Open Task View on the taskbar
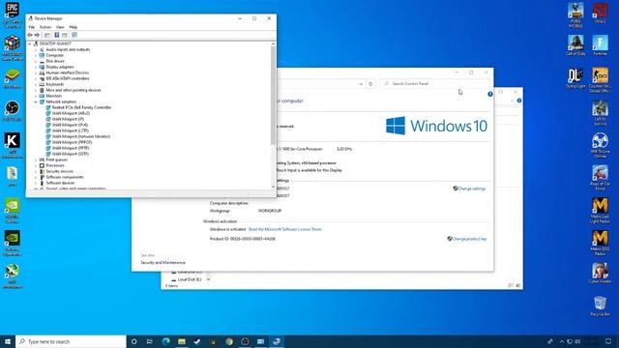The height and width of the screenshot is (348, 619). (150, 341)
